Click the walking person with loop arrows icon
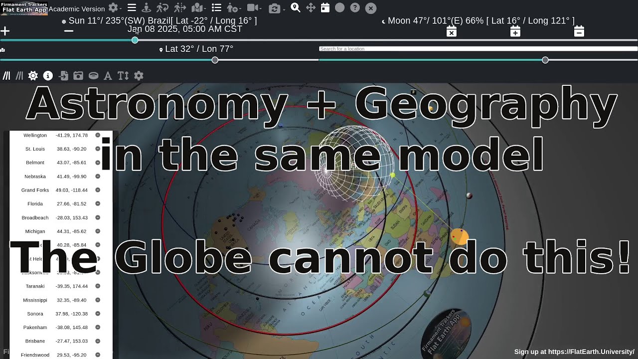The image size is (638, 359). pyautogui.click(x=162, y=8)
